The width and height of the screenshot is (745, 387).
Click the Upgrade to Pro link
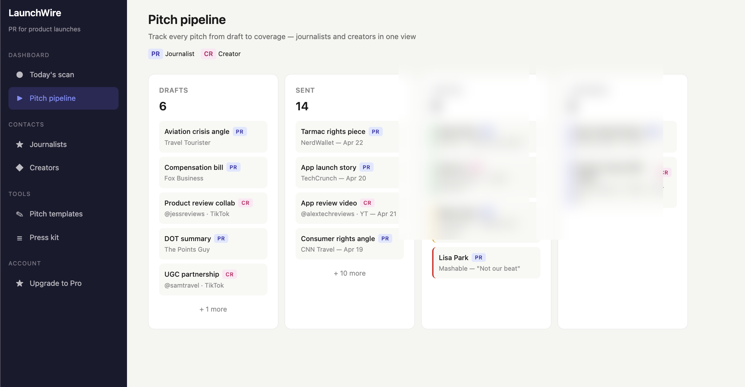(55, 283)
